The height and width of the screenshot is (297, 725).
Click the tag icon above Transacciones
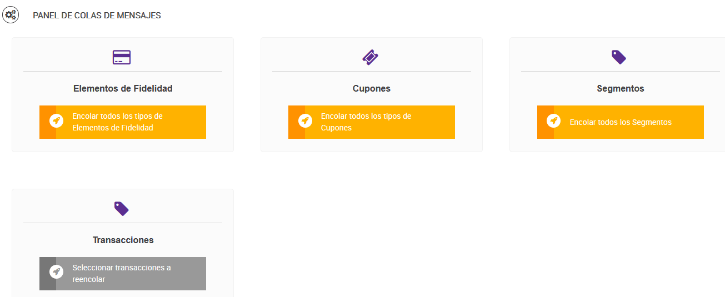click(x=121, y=208)
